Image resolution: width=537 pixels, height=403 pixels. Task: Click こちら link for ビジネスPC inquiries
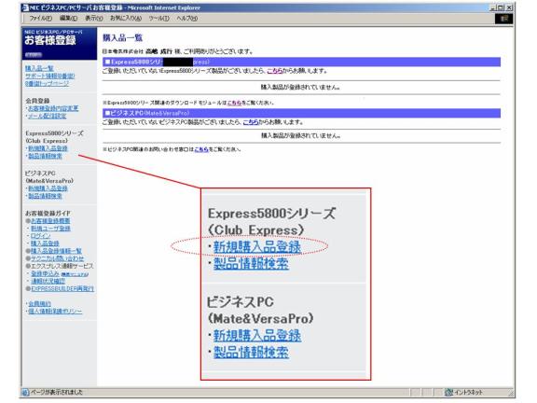201,149
